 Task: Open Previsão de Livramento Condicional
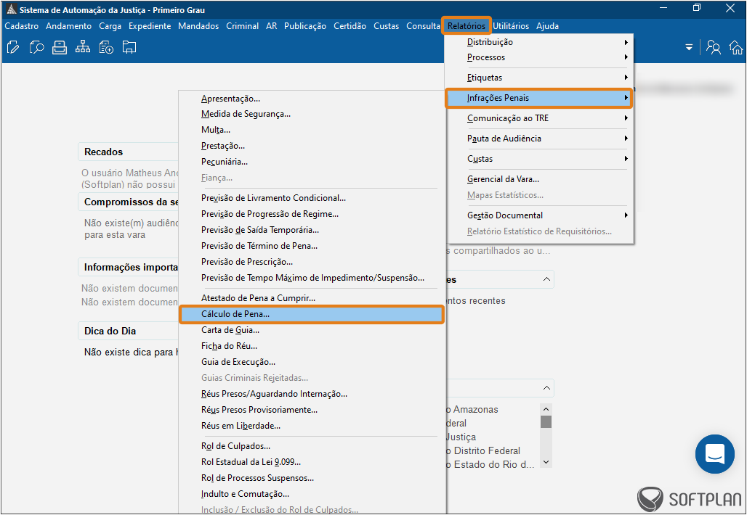click(312, 198)
